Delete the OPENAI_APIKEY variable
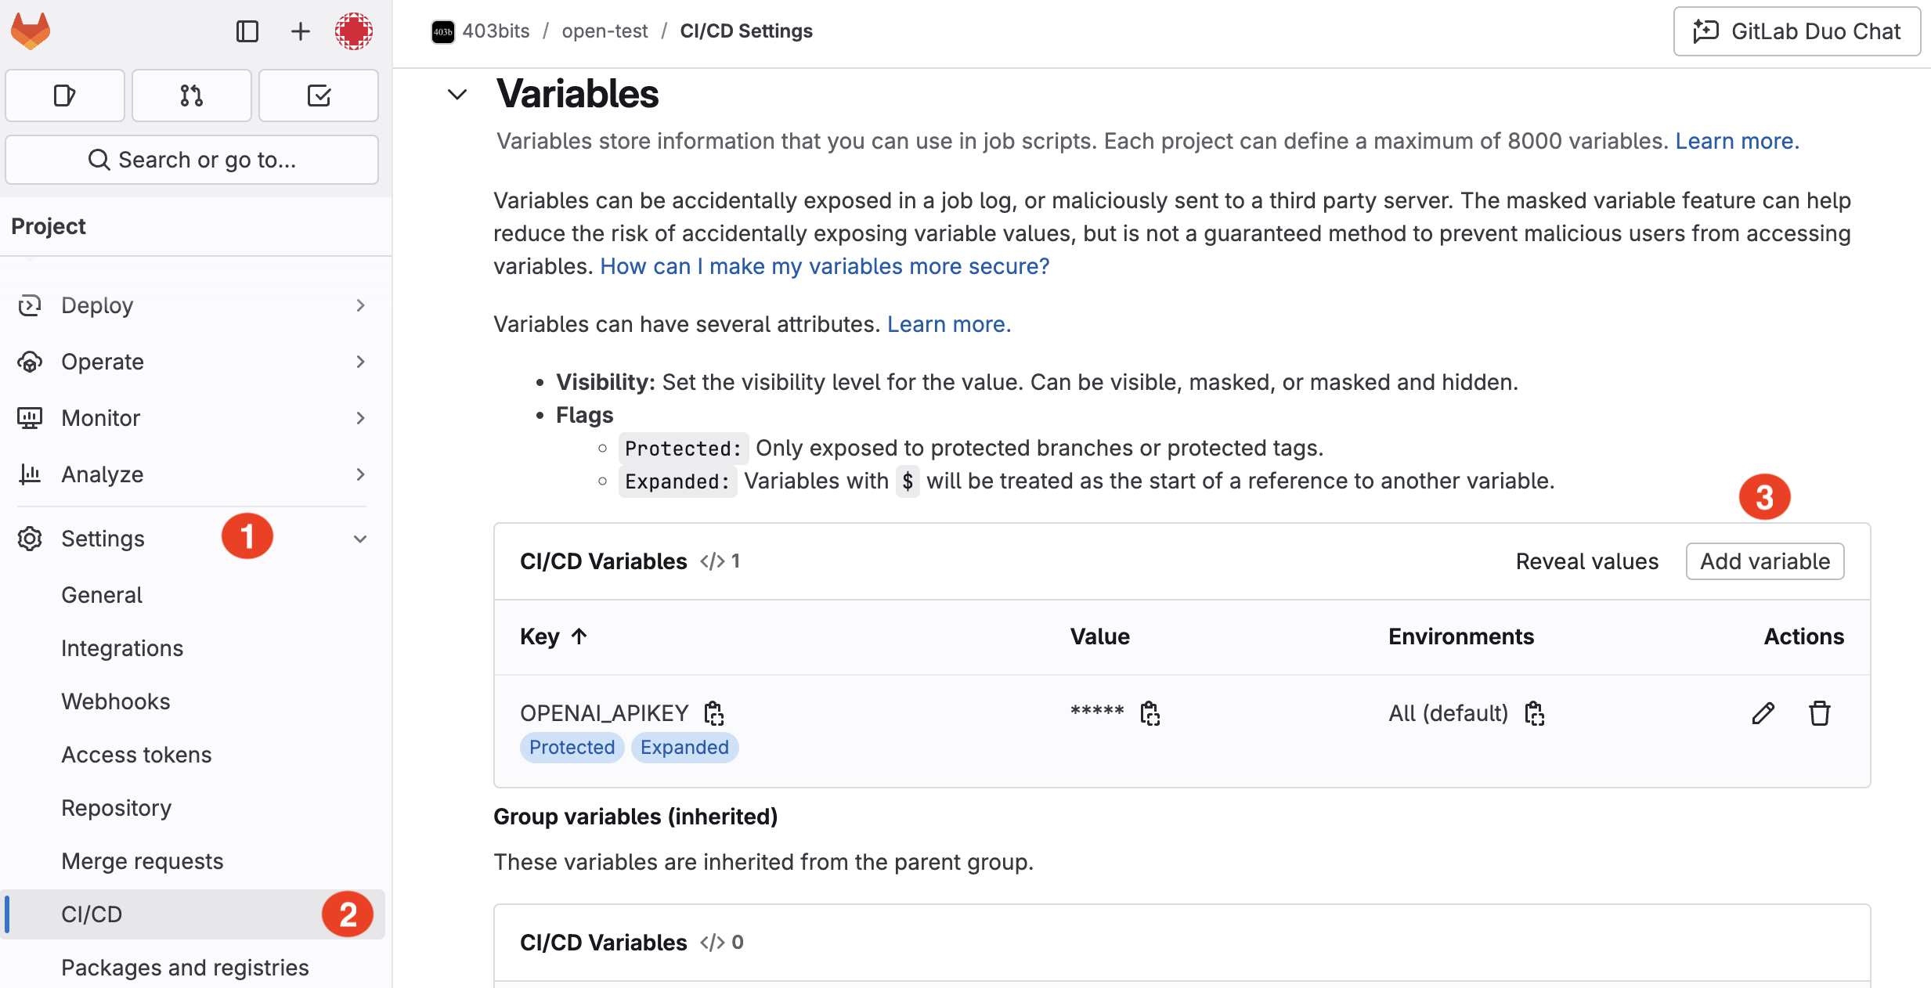The width and height of the screenshot is (1931, 988). [x=1820, y=713]
